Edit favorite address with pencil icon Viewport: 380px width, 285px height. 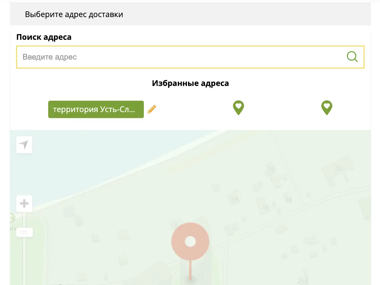click(x=152, y=109)
